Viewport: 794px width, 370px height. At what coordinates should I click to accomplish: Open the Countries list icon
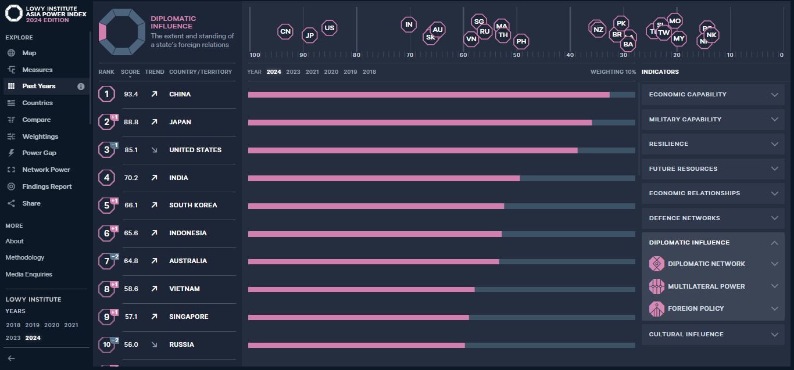(11, 103)
